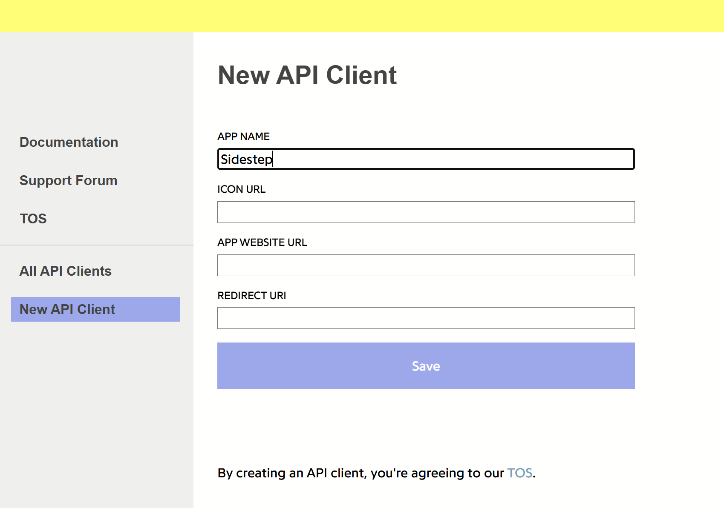The image size is (724, 508).
Task: Click the REDIRECT URI label
Action: pos(251,296)
